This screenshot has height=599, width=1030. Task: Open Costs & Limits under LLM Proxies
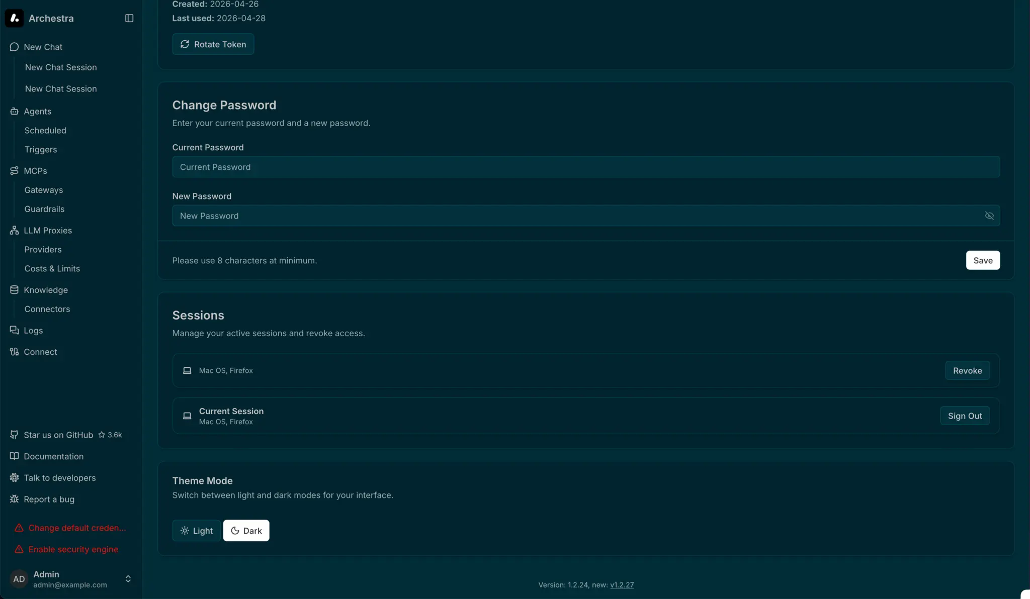(52, 268)
